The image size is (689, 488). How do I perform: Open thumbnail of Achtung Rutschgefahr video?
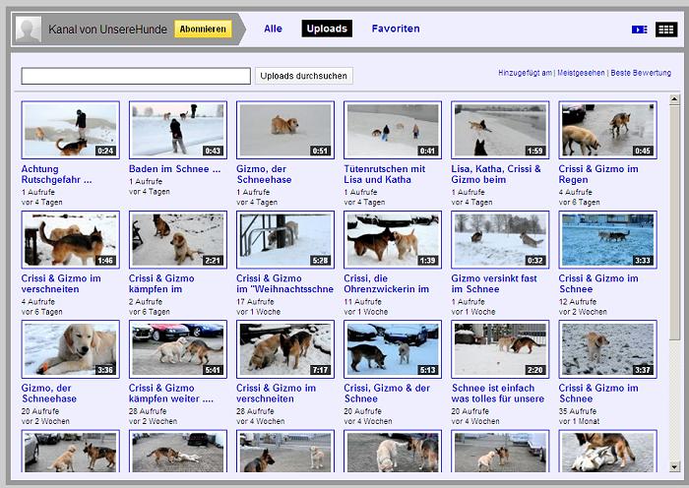(x=70, y=130)
